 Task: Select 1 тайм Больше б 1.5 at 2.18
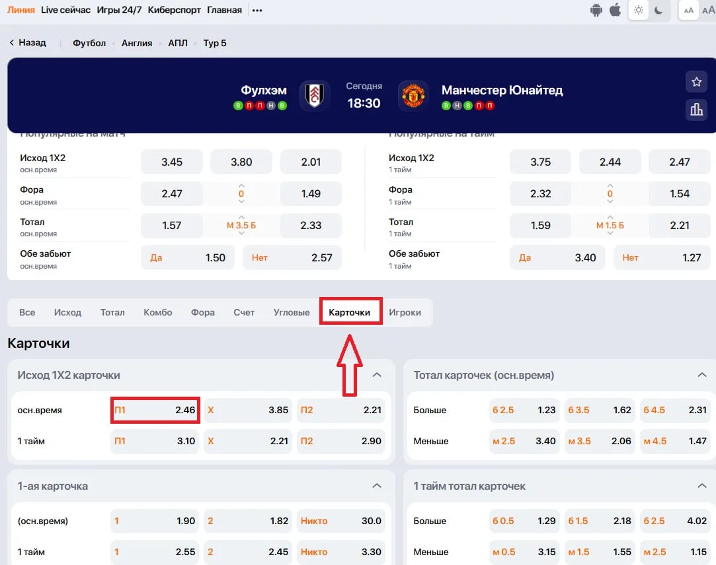pos(600,521)
